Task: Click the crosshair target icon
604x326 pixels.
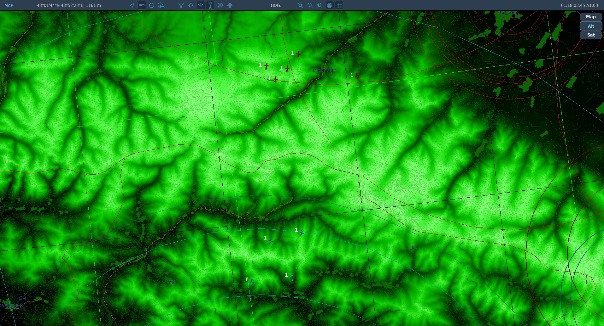Action: 191,5
